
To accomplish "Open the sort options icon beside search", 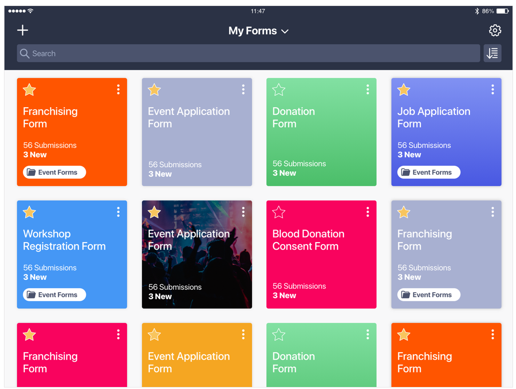I will coord(492,53).
